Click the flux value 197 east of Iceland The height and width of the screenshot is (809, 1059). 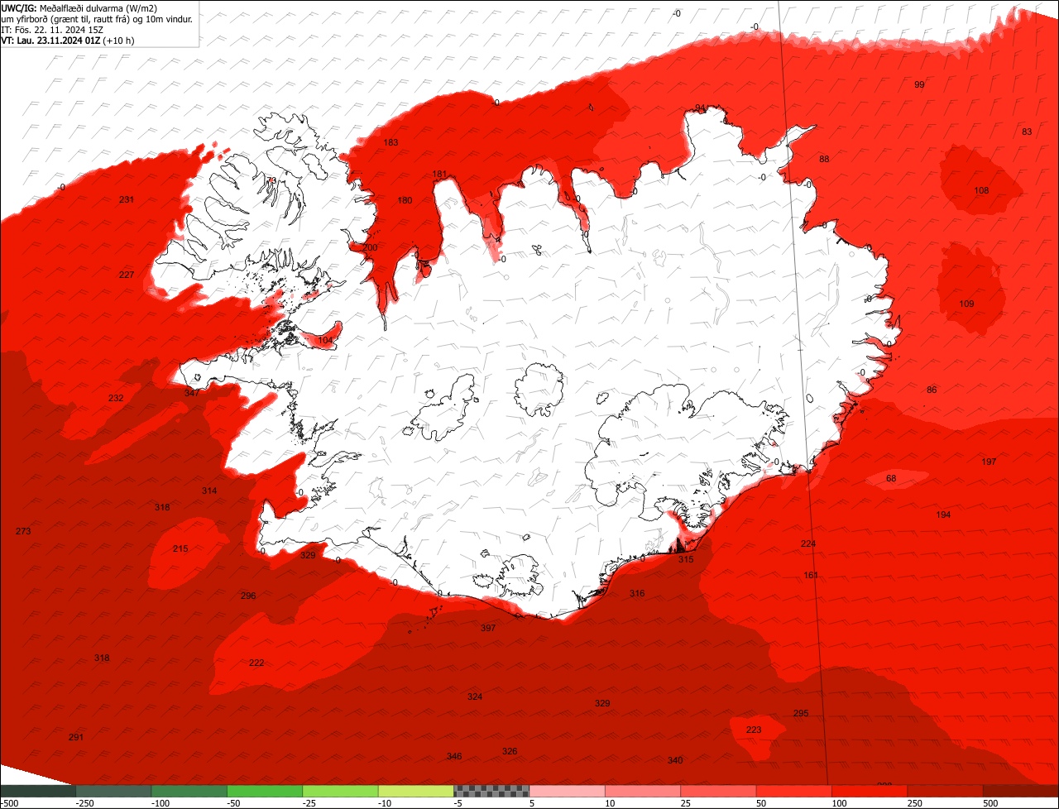point(989,462)
